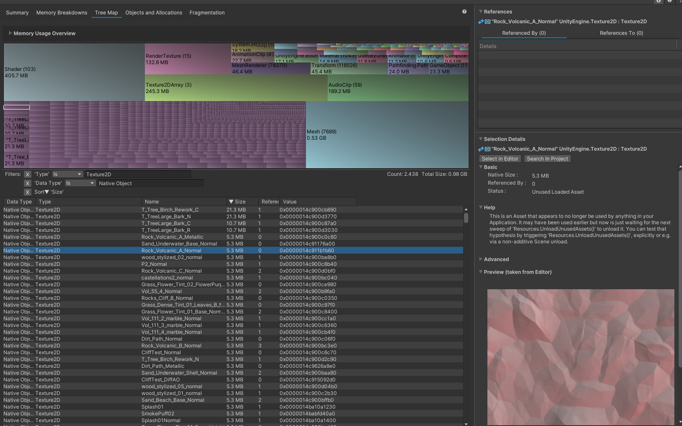The height and width of the screenshot is (426, 682).
Task: Click the Texture2D type icon in Selection Details
Action: (x=487, y=149)
